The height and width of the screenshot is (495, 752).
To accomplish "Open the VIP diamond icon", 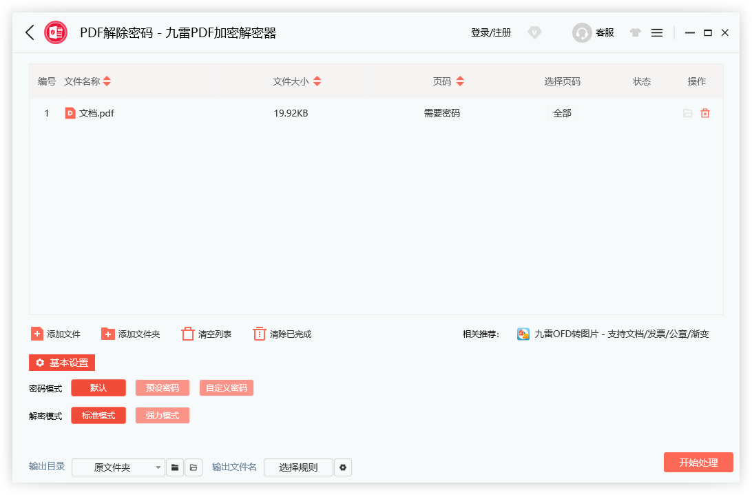I will tap(534, 32).
